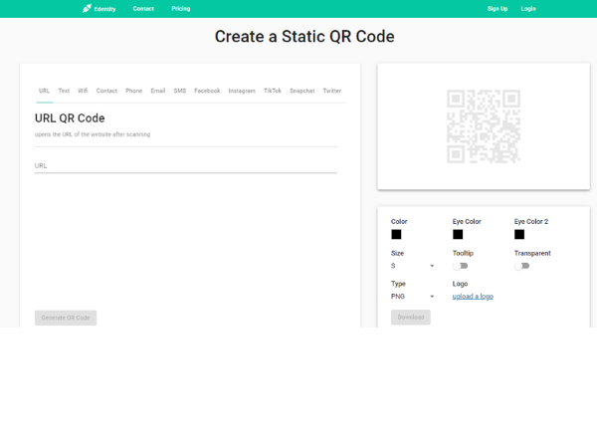Click Sign Up in the header

497,8
